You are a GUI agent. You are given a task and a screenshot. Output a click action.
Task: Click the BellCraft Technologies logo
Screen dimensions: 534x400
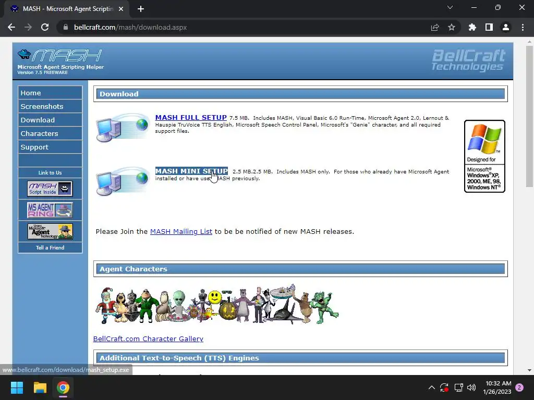pyautogui.click(x=468, y=60)
